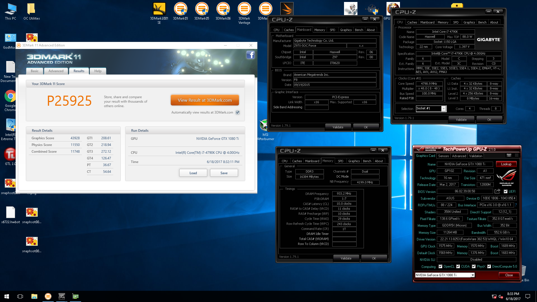Open the 3DMark03 desktop icon
This screenshot has height=302, width=537.
tap(180, 12)
